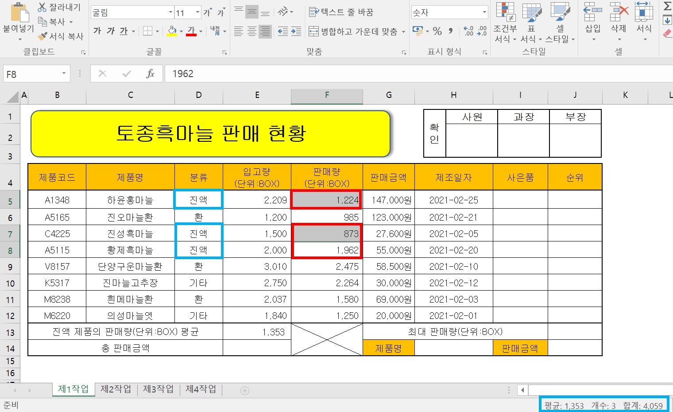Open the font name 굴림 combo box
This screenshot has height=412, width=673.
click(132, 12)
